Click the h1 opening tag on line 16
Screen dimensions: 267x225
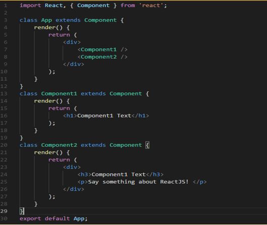click(x=70, y=116)
